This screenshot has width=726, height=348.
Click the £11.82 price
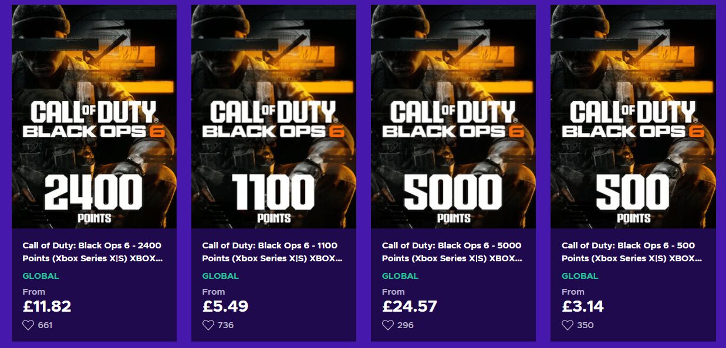click(x=47, y=306)
